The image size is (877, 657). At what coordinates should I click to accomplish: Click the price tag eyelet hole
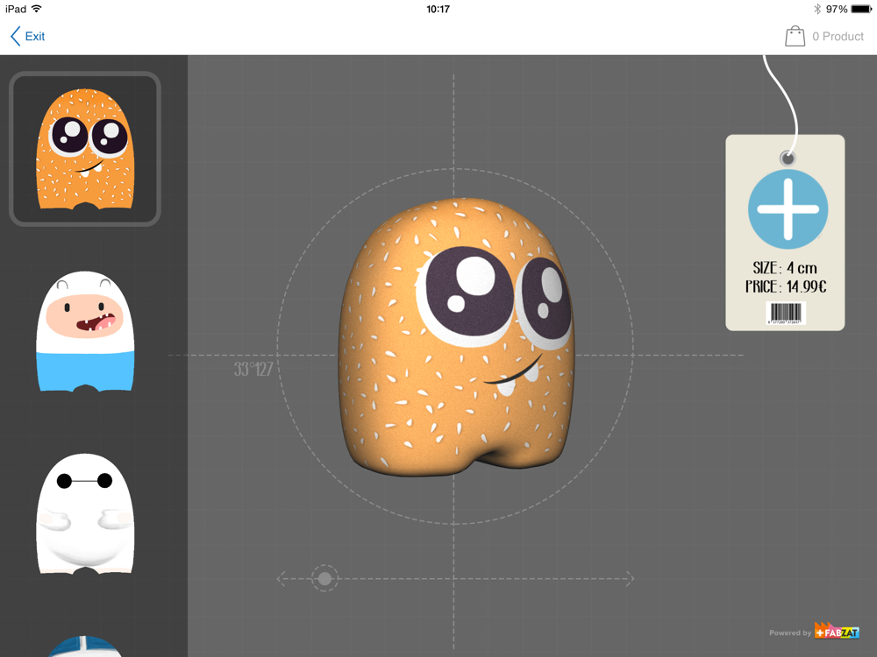pyautogui.click(x=788, y=159)
